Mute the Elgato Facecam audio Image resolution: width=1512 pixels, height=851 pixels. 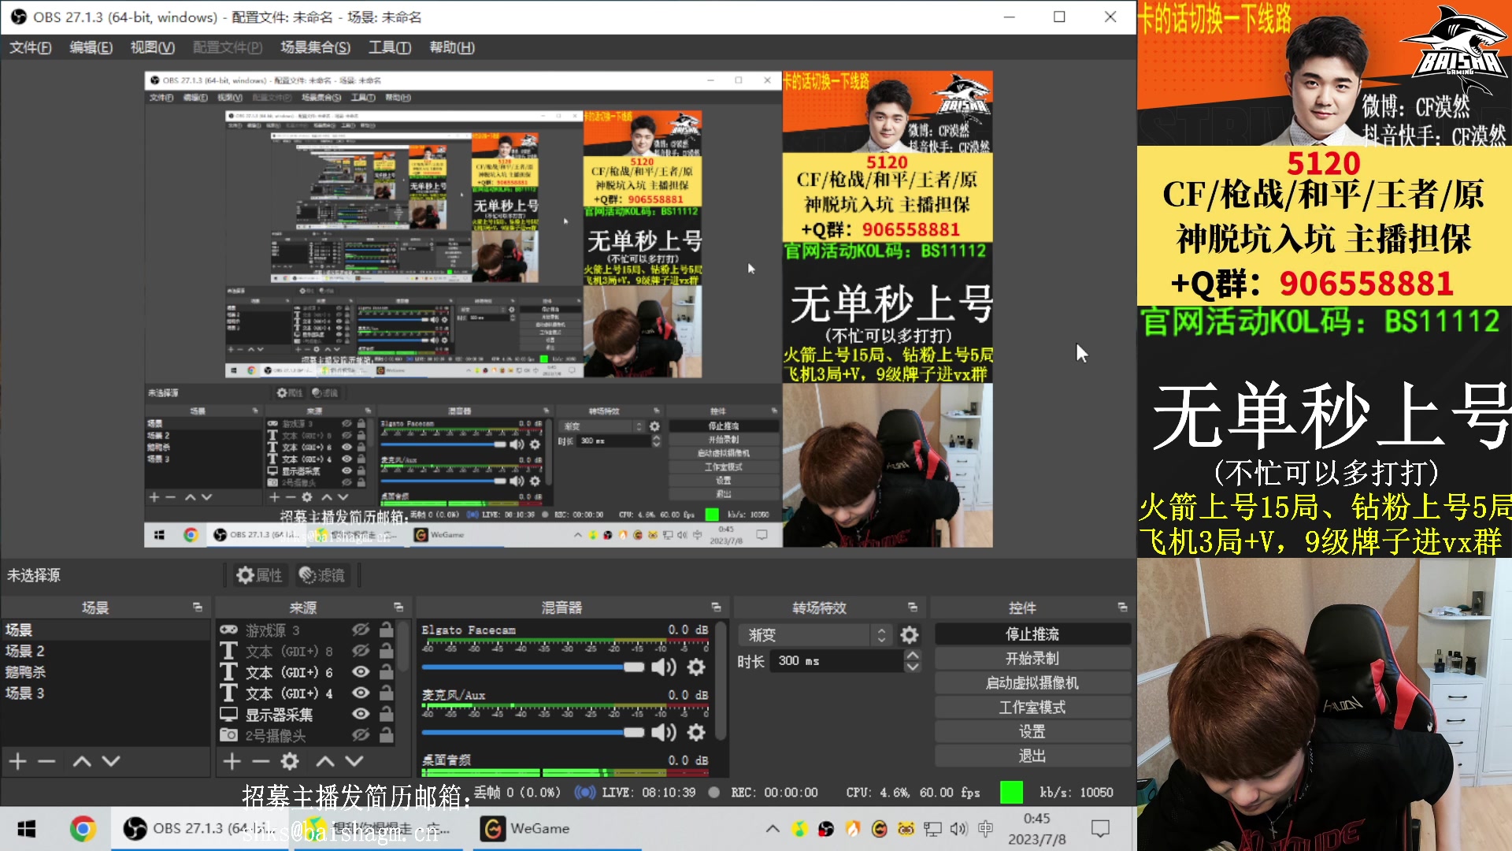click(x=664, y=667)
